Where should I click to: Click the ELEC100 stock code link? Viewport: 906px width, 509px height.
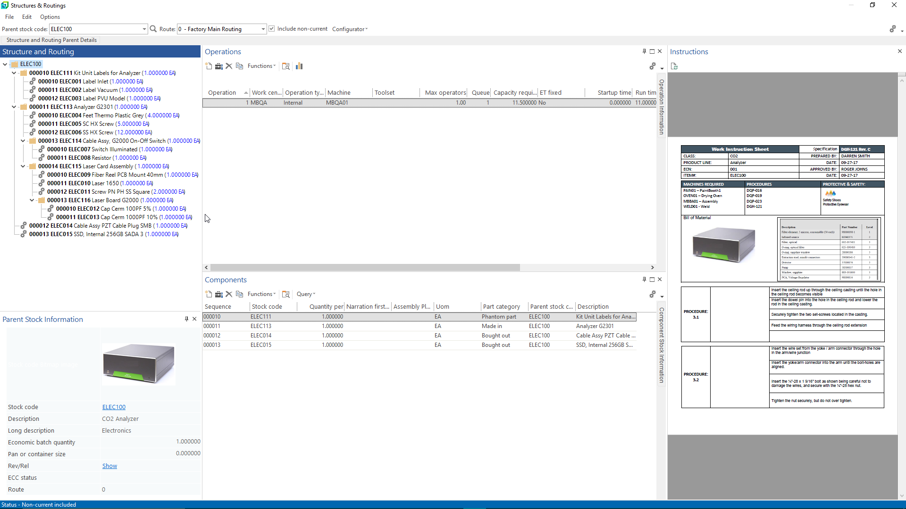tap(114, 407)
